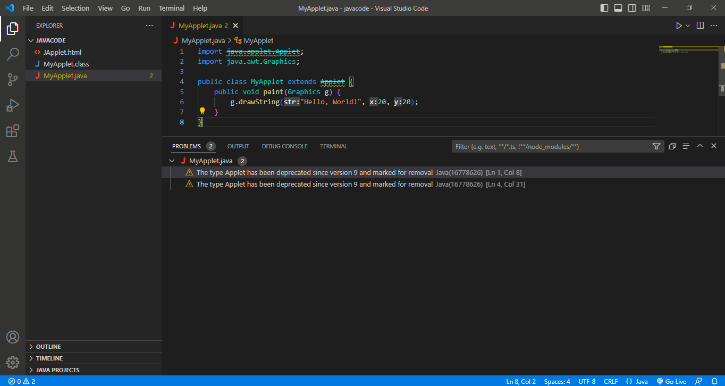Open the Search view in activity bar

tap(13, 54)
